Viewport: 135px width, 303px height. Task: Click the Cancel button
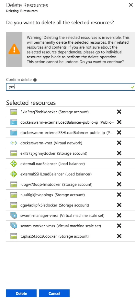[x=54, y=293]
